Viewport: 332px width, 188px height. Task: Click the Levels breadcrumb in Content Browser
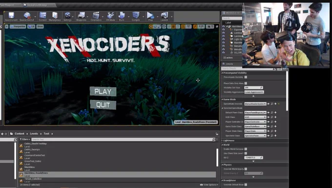(x=34, y=134)
